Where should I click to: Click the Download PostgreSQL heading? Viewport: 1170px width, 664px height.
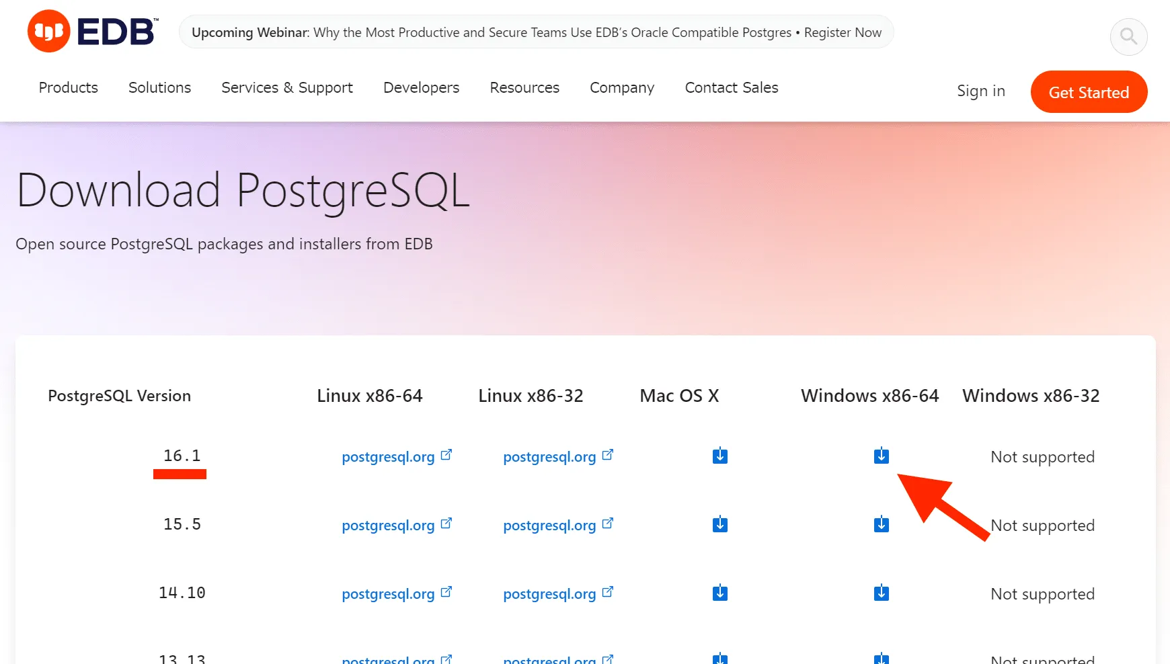click(243, 191)
